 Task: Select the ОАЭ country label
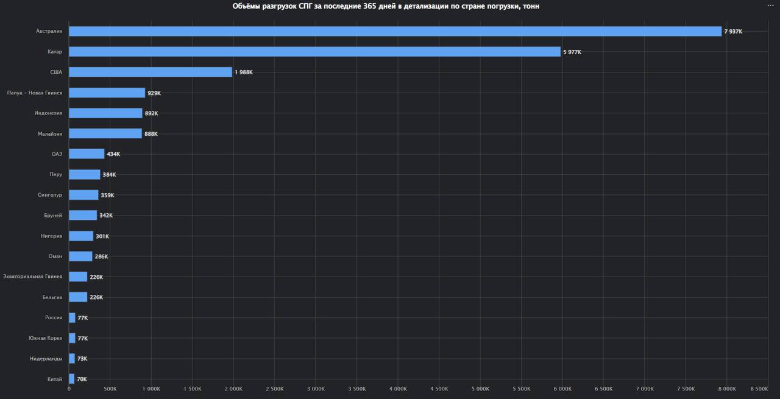(x=57, y=154)
